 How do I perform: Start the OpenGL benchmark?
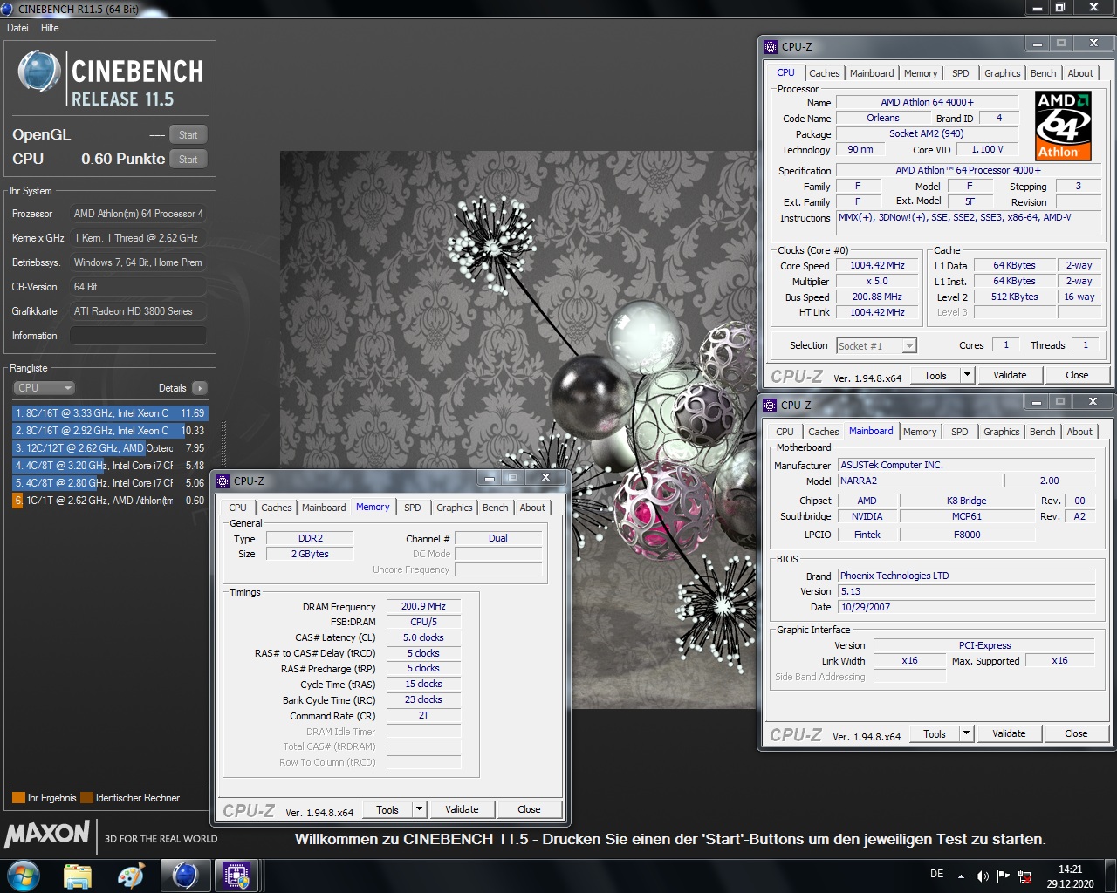(x=188, y=134)
